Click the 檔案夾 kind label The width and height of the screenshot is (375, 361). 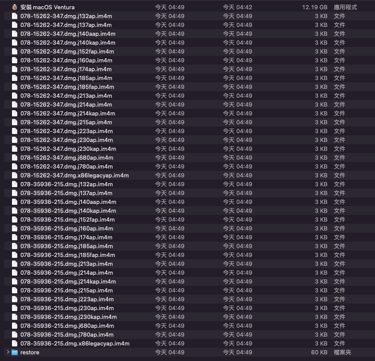[x=342, y=352]
